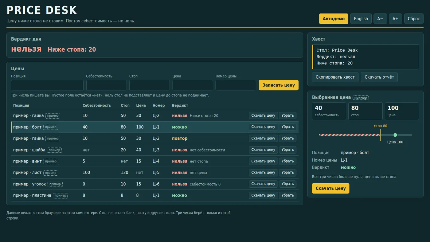Decrease font size with A− button

(380, 19)
